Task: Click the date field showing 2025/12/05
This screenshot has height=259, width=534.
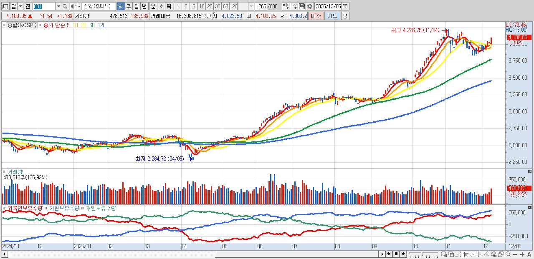Action: (x=328, y=6)
